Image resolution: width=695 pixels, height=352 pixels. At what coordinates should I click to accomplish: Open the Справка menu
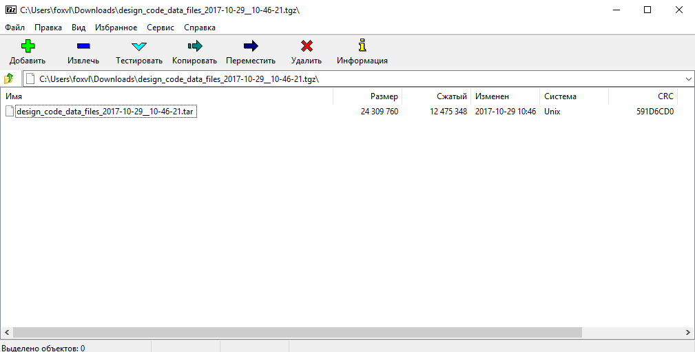coord(200,28)
